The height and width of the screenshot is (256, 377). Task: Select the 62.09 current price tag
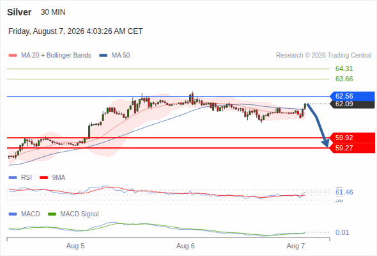(352, 104)
